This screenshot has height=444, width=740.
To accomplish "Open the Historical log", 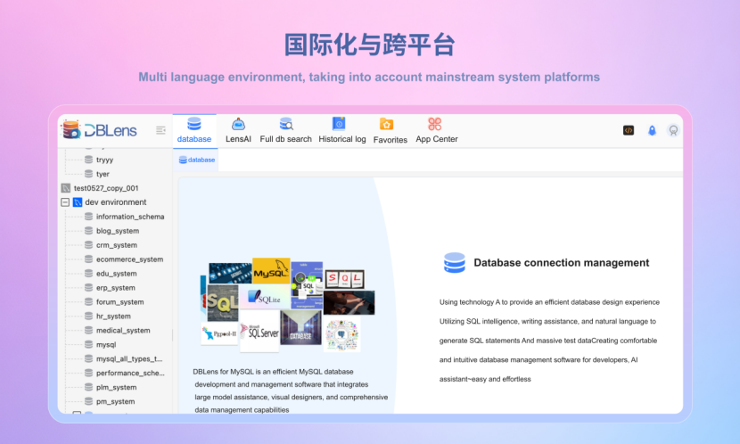I will [x=342, y=131].
